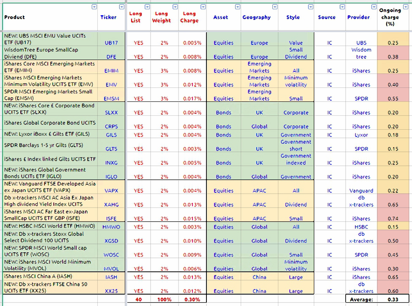Select the SLXX ticker cell
The image size is (412, 306).
(x=111, y=109)
